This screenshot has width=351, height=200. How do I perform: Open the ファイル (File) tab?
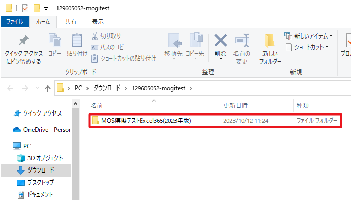[15, 22]
